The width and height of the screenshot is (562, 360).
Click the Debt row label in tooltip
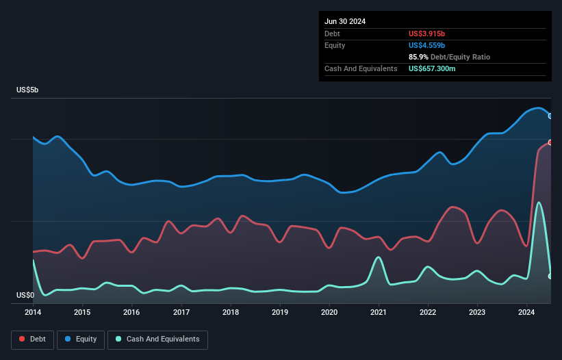coord(332,34)
